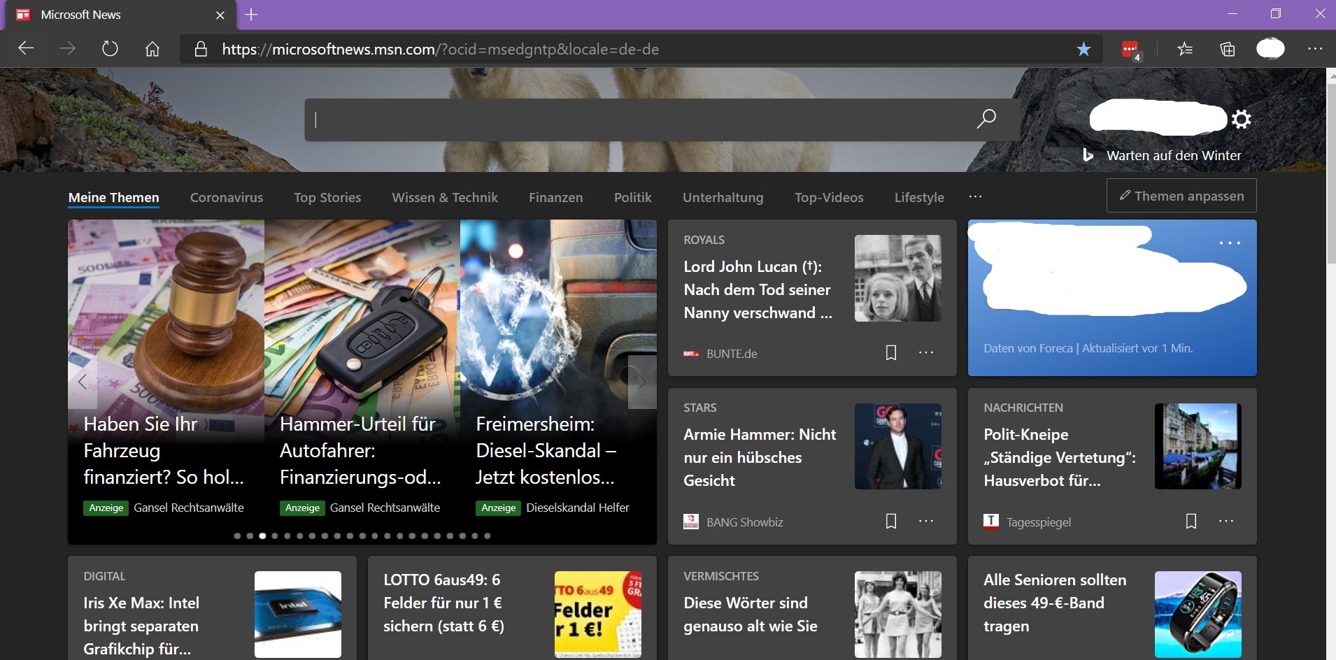Open the LOTTO 6aus49 offer card

tap(443, 603)
